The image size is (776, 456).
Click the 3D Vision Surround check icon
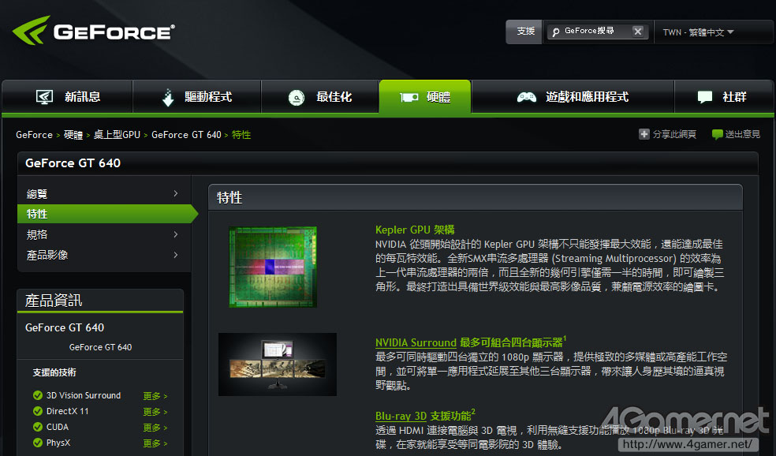38,395
